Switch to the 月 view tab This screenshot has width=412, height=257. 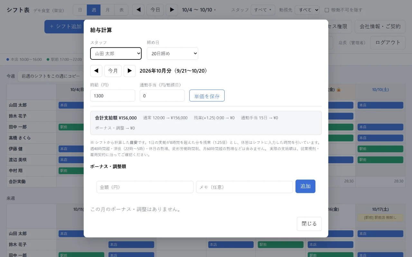[108, 10]
